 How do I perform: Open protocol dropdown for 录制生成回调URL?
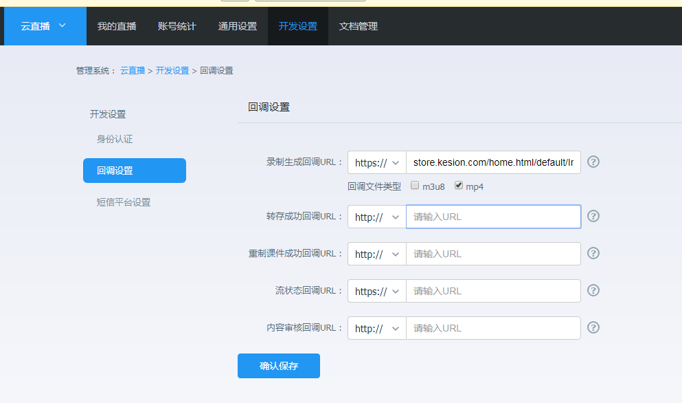tap(376, 162)
